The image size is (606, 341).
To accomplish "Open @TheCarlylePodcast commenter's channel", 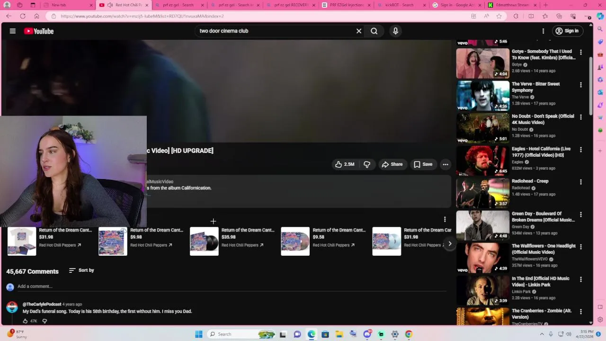I will pyautogui.click(x=42, y=304).
